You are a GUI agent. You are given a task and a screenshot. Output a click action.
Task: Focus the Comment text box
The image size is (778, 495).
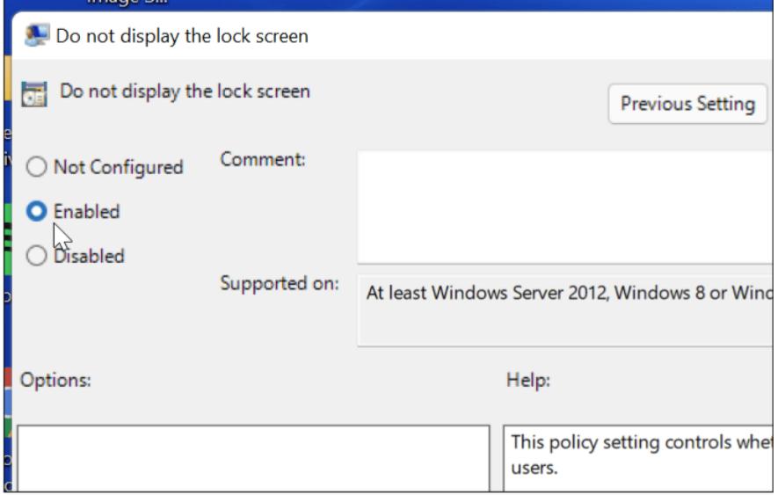(563, 206)
